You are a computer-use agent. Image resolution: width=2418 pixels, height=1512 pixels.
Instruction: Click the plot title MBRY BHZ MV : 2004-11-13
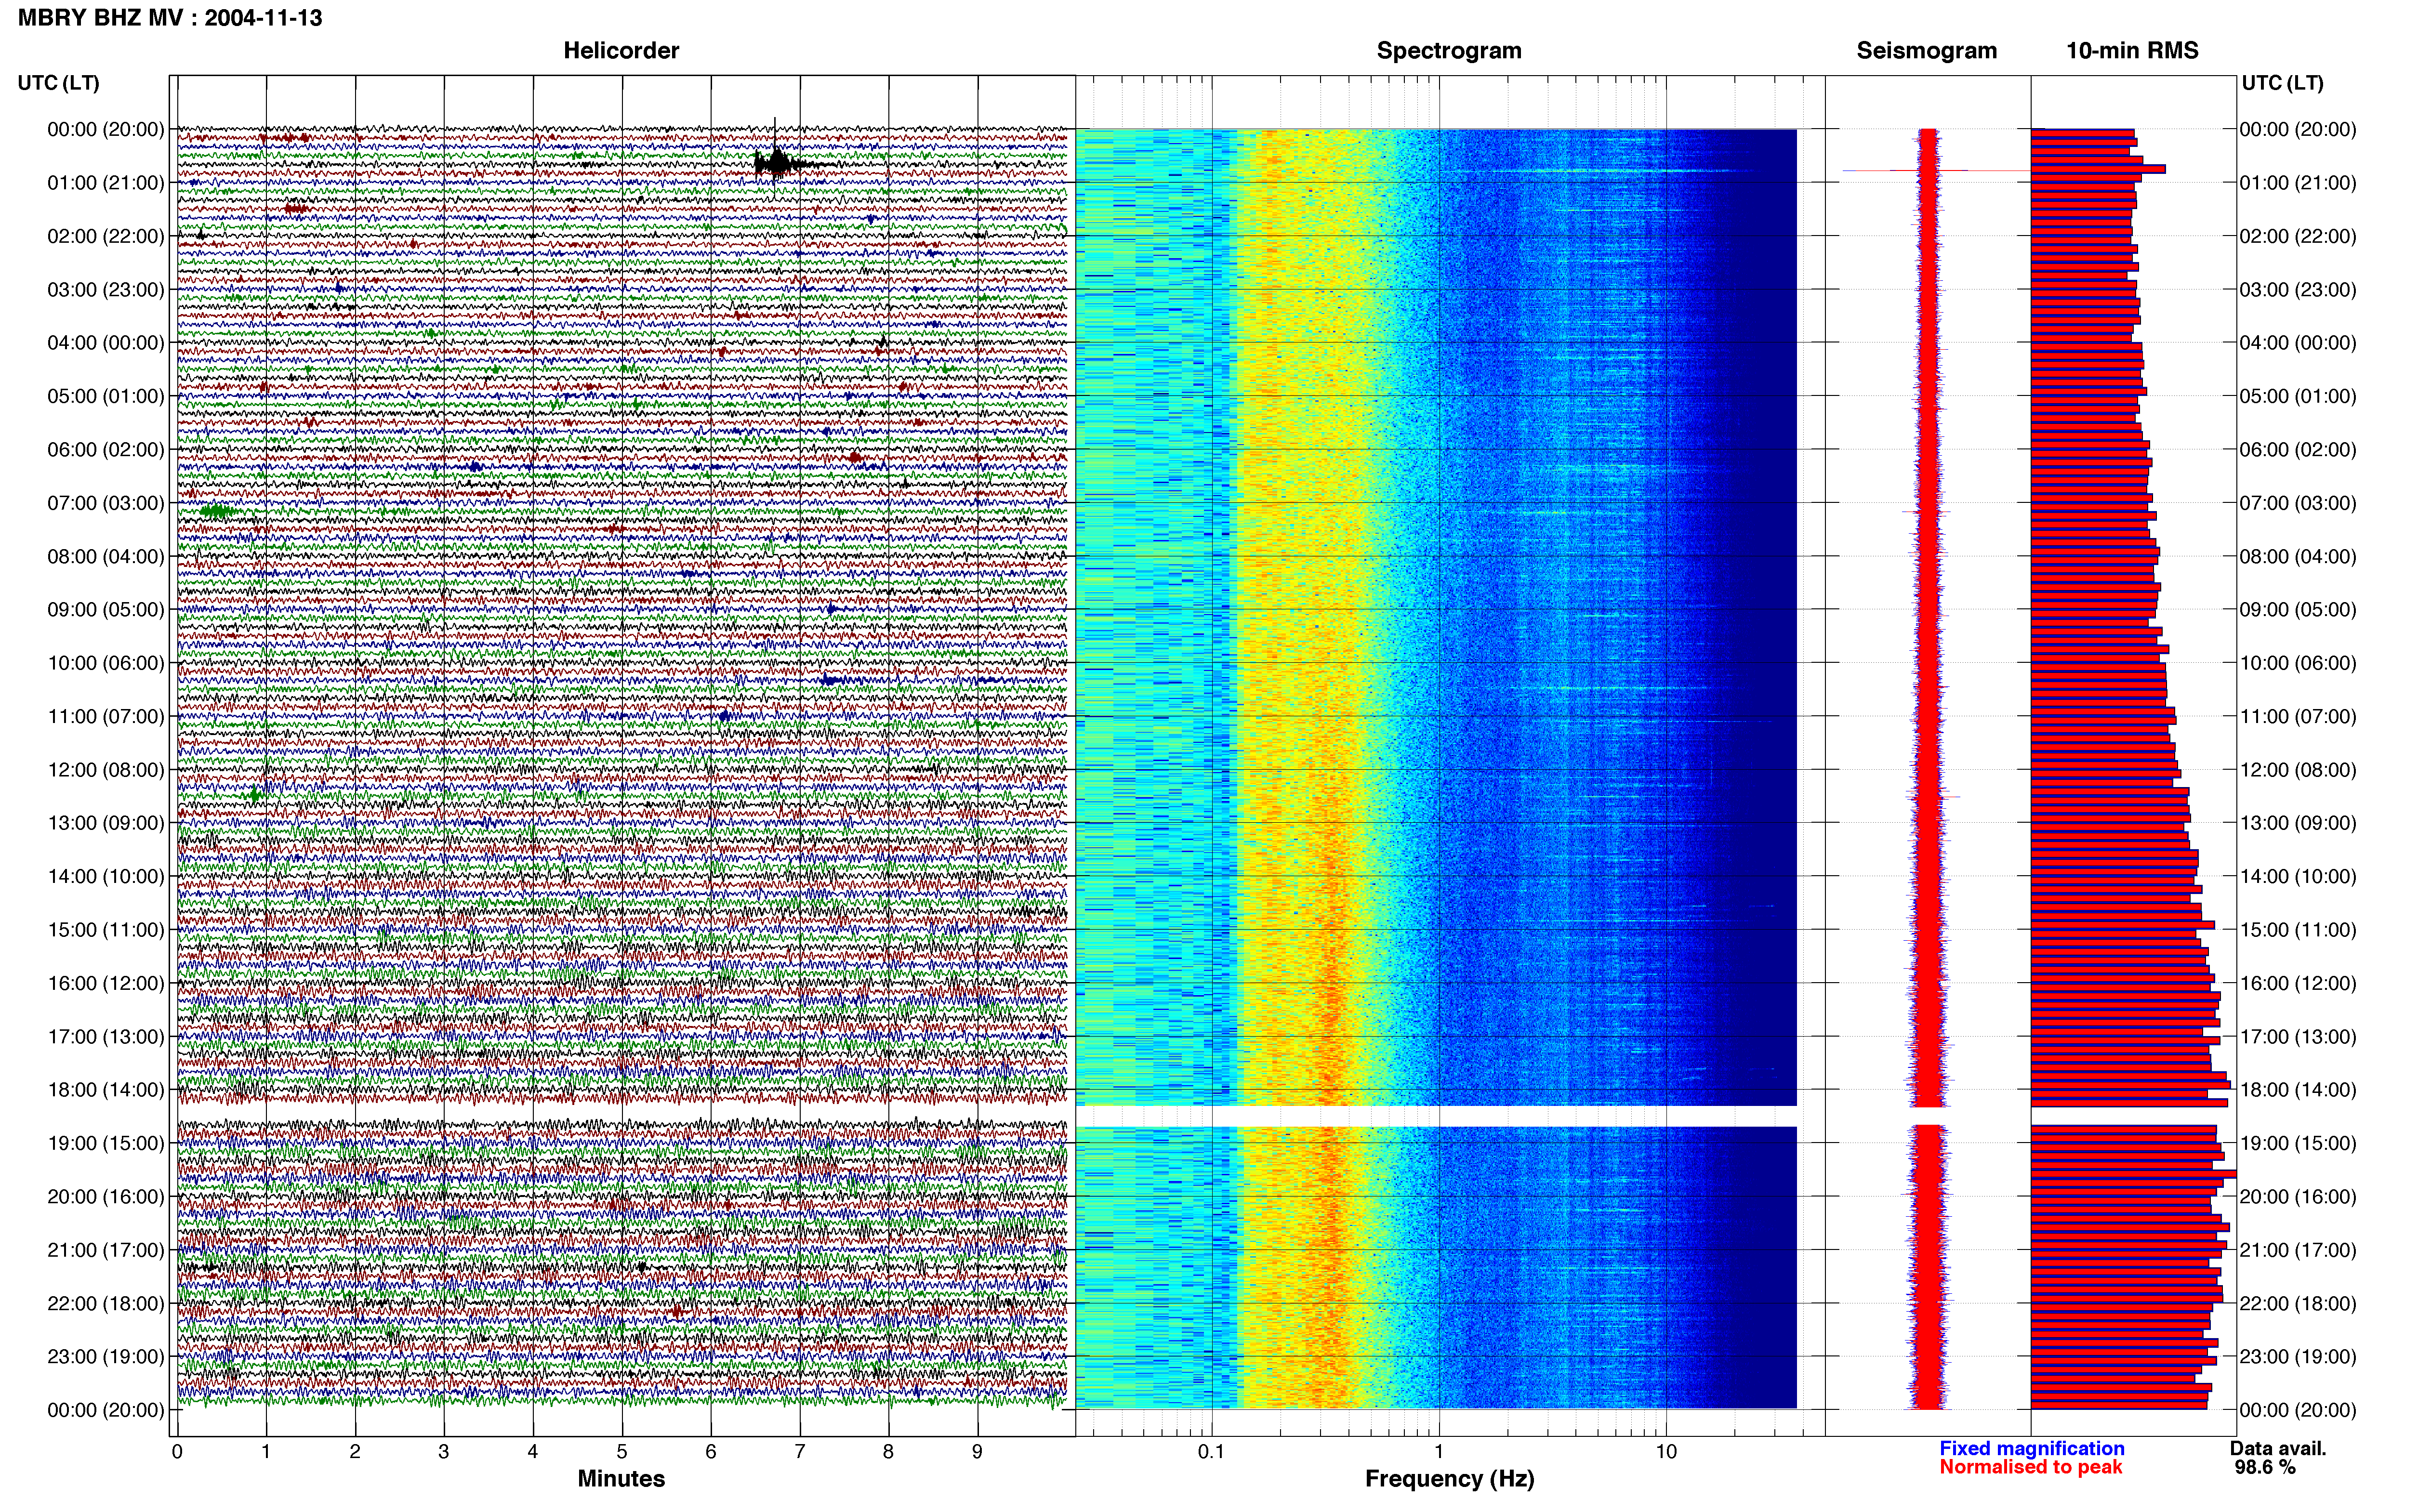[170, 17]
